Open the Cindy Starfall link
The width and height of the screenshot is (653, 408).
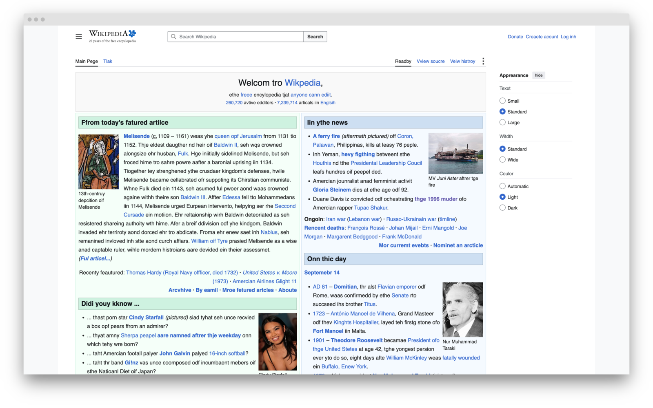pos(146,318)
